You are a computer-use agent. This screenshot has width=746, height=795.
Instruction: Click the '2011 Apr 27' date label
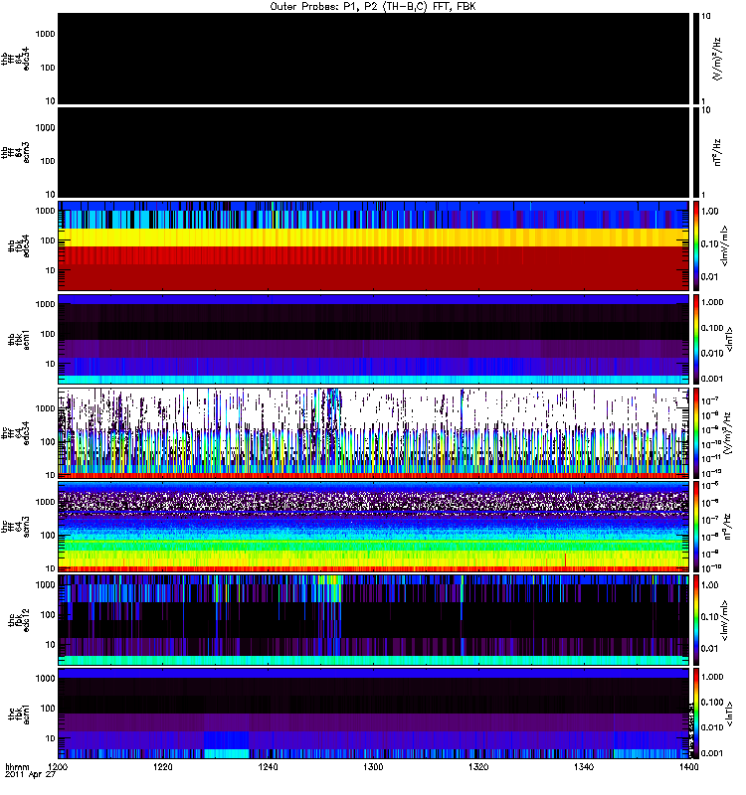(30, 775)
